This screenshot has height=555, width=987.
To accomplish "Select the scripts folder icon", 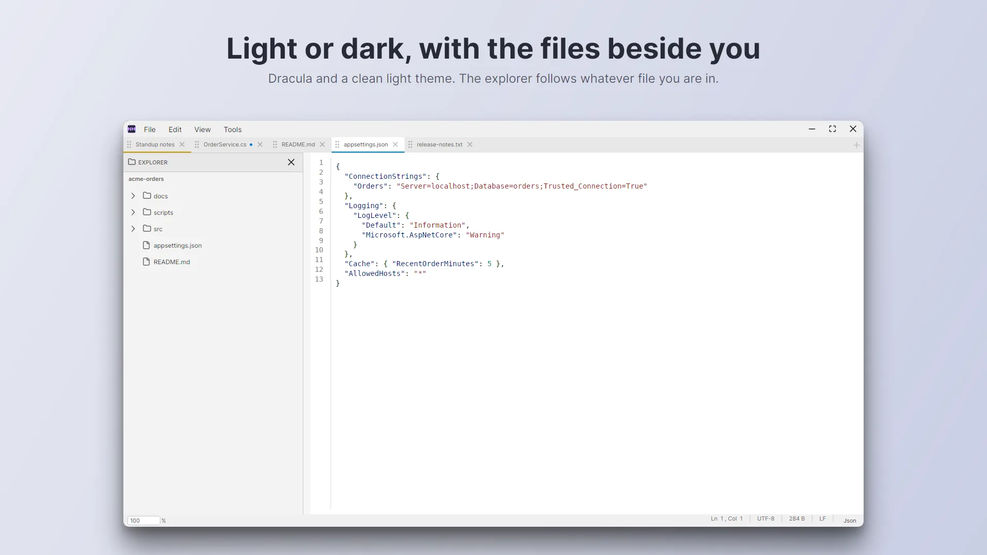I will 147,212.
